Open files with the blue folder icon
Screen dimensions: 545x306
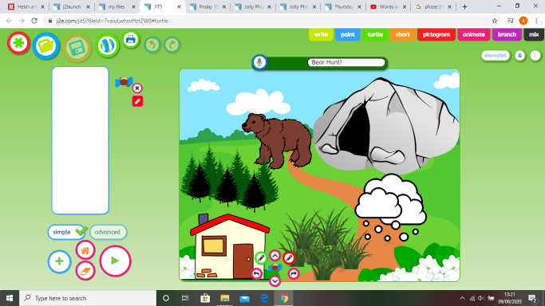(45, 45)
